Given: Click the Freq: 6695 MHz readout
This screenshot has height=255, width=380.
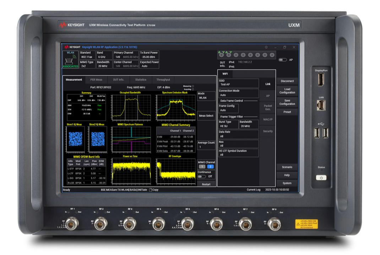Looking at the screenshot, I should [x=136, y=87].
